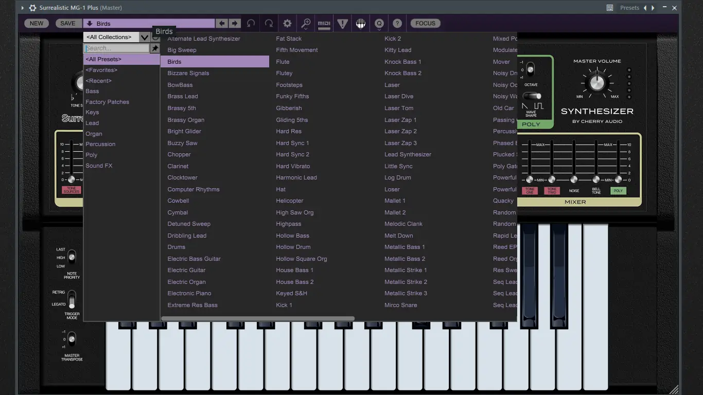
Task: Open the MIDI mapping icon
Action: pyautogui.click(x=324, y=23)
